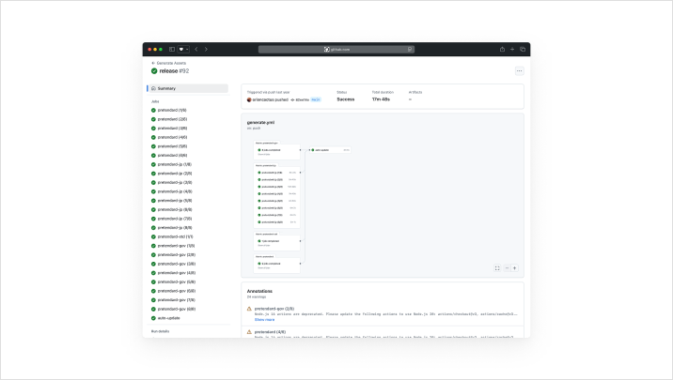Open job pretendard-jp (3/8) in sidebar
Screen dimensions: 673x380
click(171, 183)
